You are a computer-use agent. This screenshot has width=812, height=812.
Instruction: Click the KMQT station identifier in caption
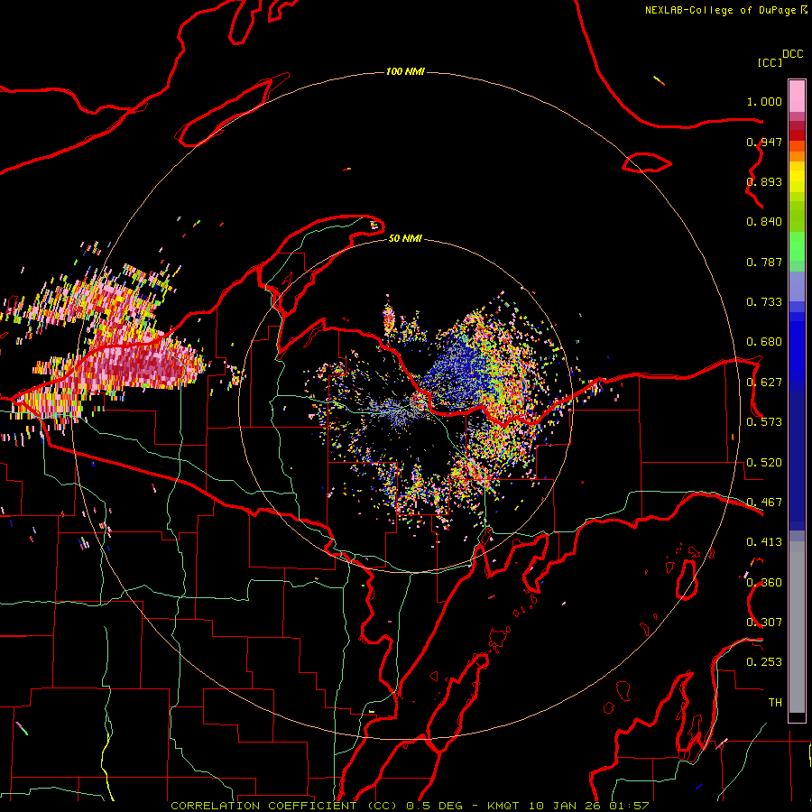(x=505, y=806)
